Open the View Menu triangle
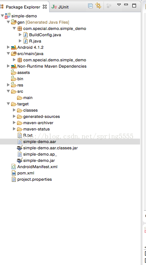The height and width of the screenshot is (265, 146). click(x=119, y=4)
